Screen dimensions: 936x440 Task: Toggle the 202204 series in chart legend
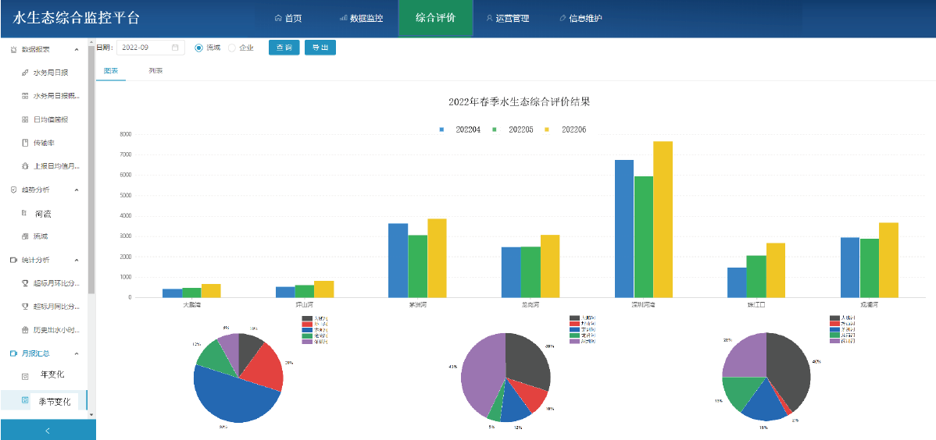click(461, 130)
